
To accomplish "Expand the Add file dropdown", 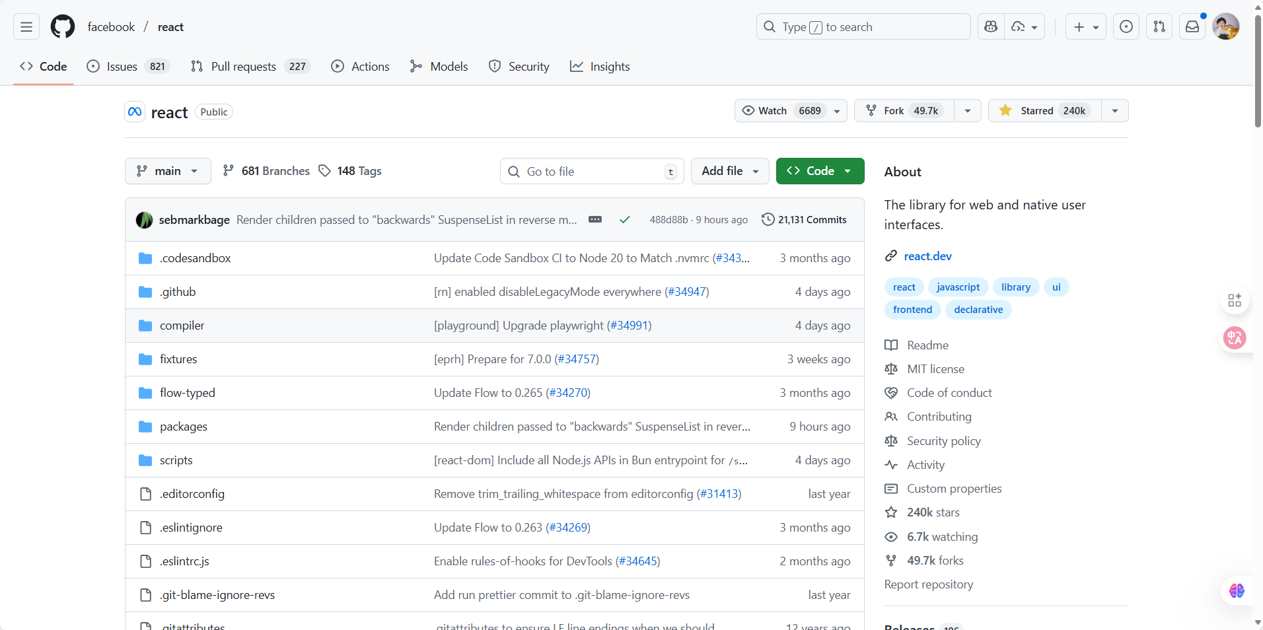I will pos(730,171).
